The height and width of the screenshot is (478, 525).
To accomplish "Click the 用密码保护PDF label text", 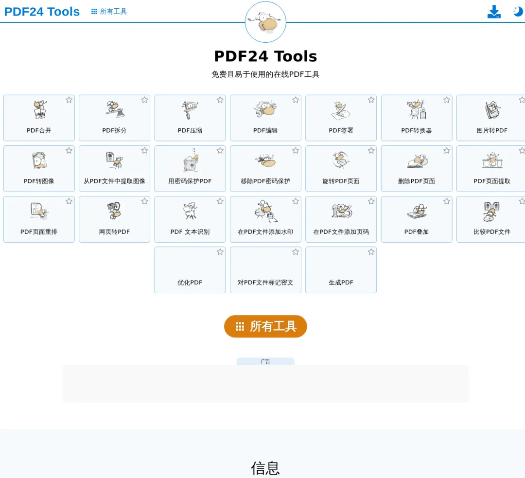I will [x=190, y=181].
